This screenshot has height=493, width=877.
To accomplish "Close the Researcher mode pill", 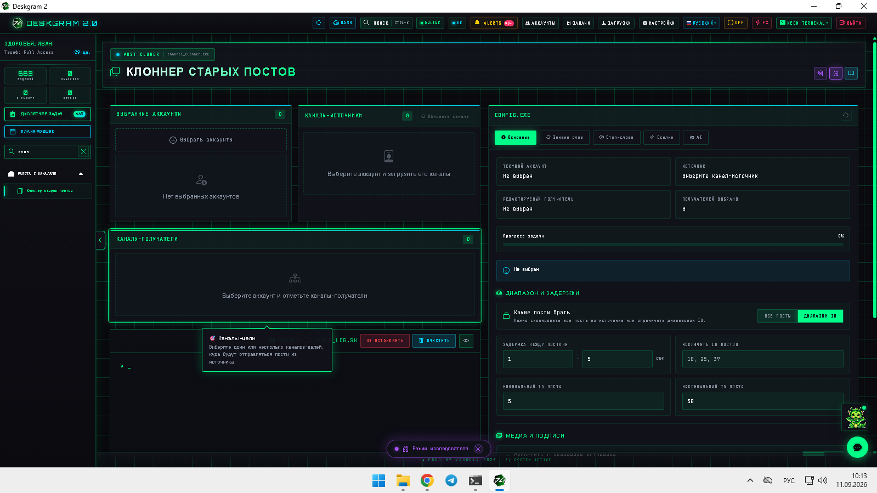I will tap(478, 449).
